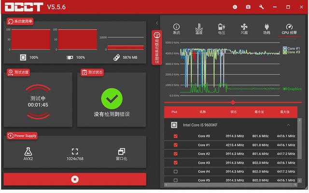Click the 测试进度 panel label
The width and height of the screenshot is (309, 193).
click(x=18, y=72)
